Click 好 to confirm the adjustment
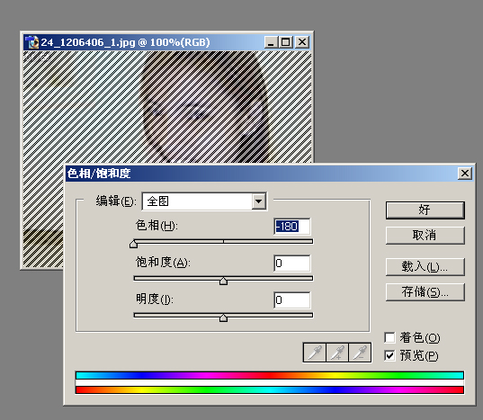This screenshot has height=420, width=483. coord(425,210)
